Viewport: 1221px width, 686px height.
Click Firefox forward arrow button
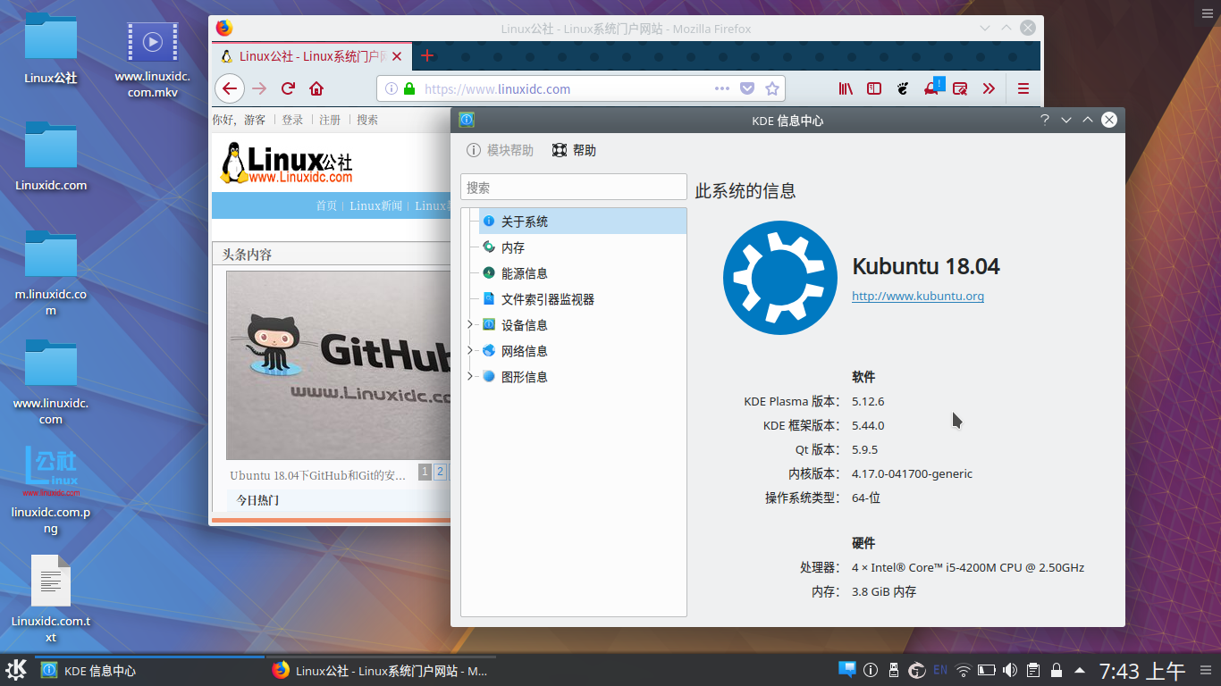pos(259,88)
